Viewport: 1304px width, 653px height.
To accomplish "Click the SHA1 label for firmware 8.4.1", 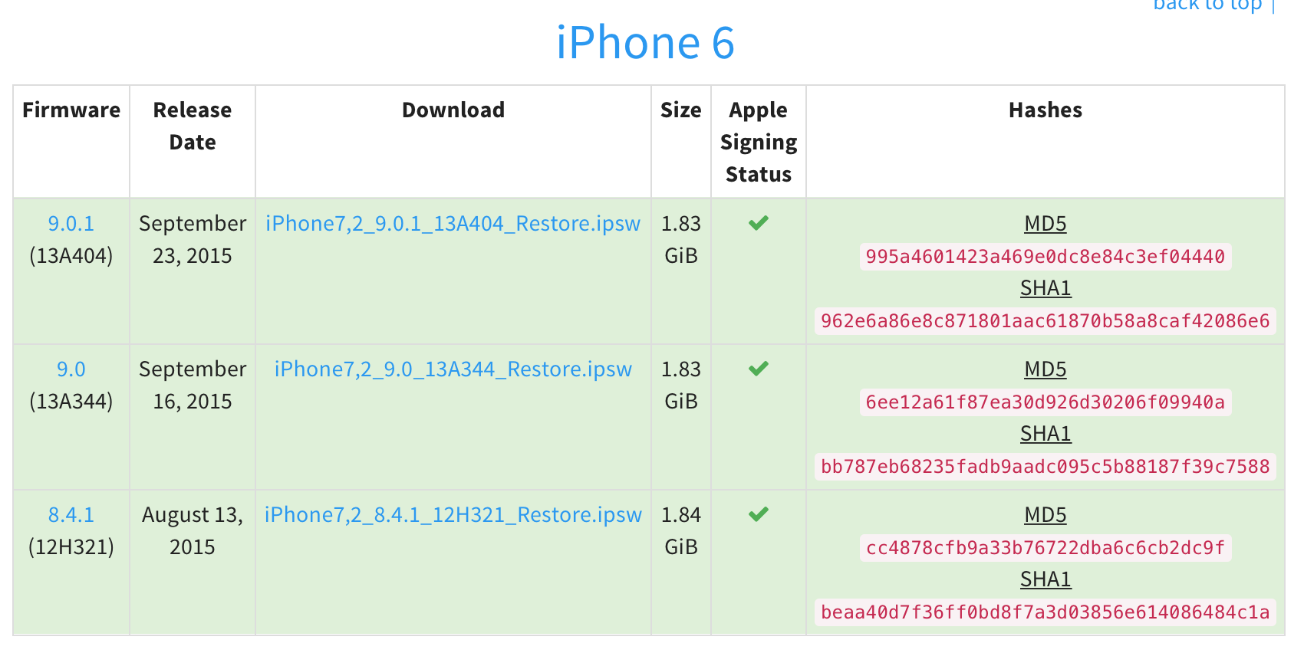I will [x=1046, y=579].
